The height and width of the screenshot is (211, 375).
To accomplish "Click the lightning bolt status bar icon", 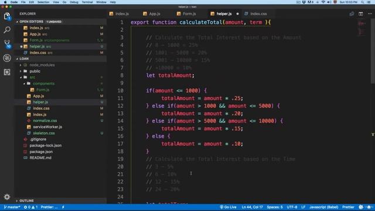I will 63,207.
